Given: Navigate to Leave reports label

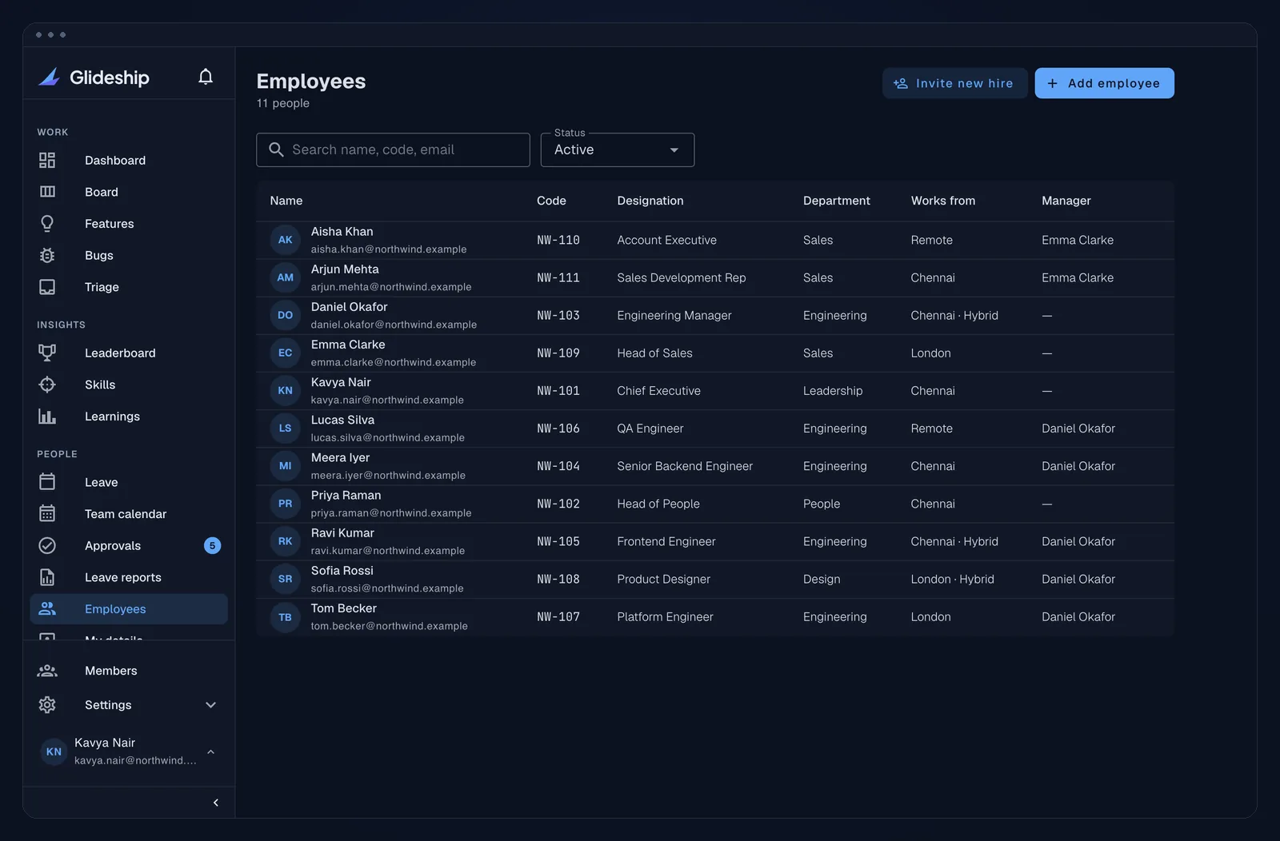Looking at the screenshot, I should coord(123,577).
